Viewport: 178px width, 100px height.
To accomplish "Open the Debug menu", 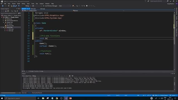I will point(23,4).
